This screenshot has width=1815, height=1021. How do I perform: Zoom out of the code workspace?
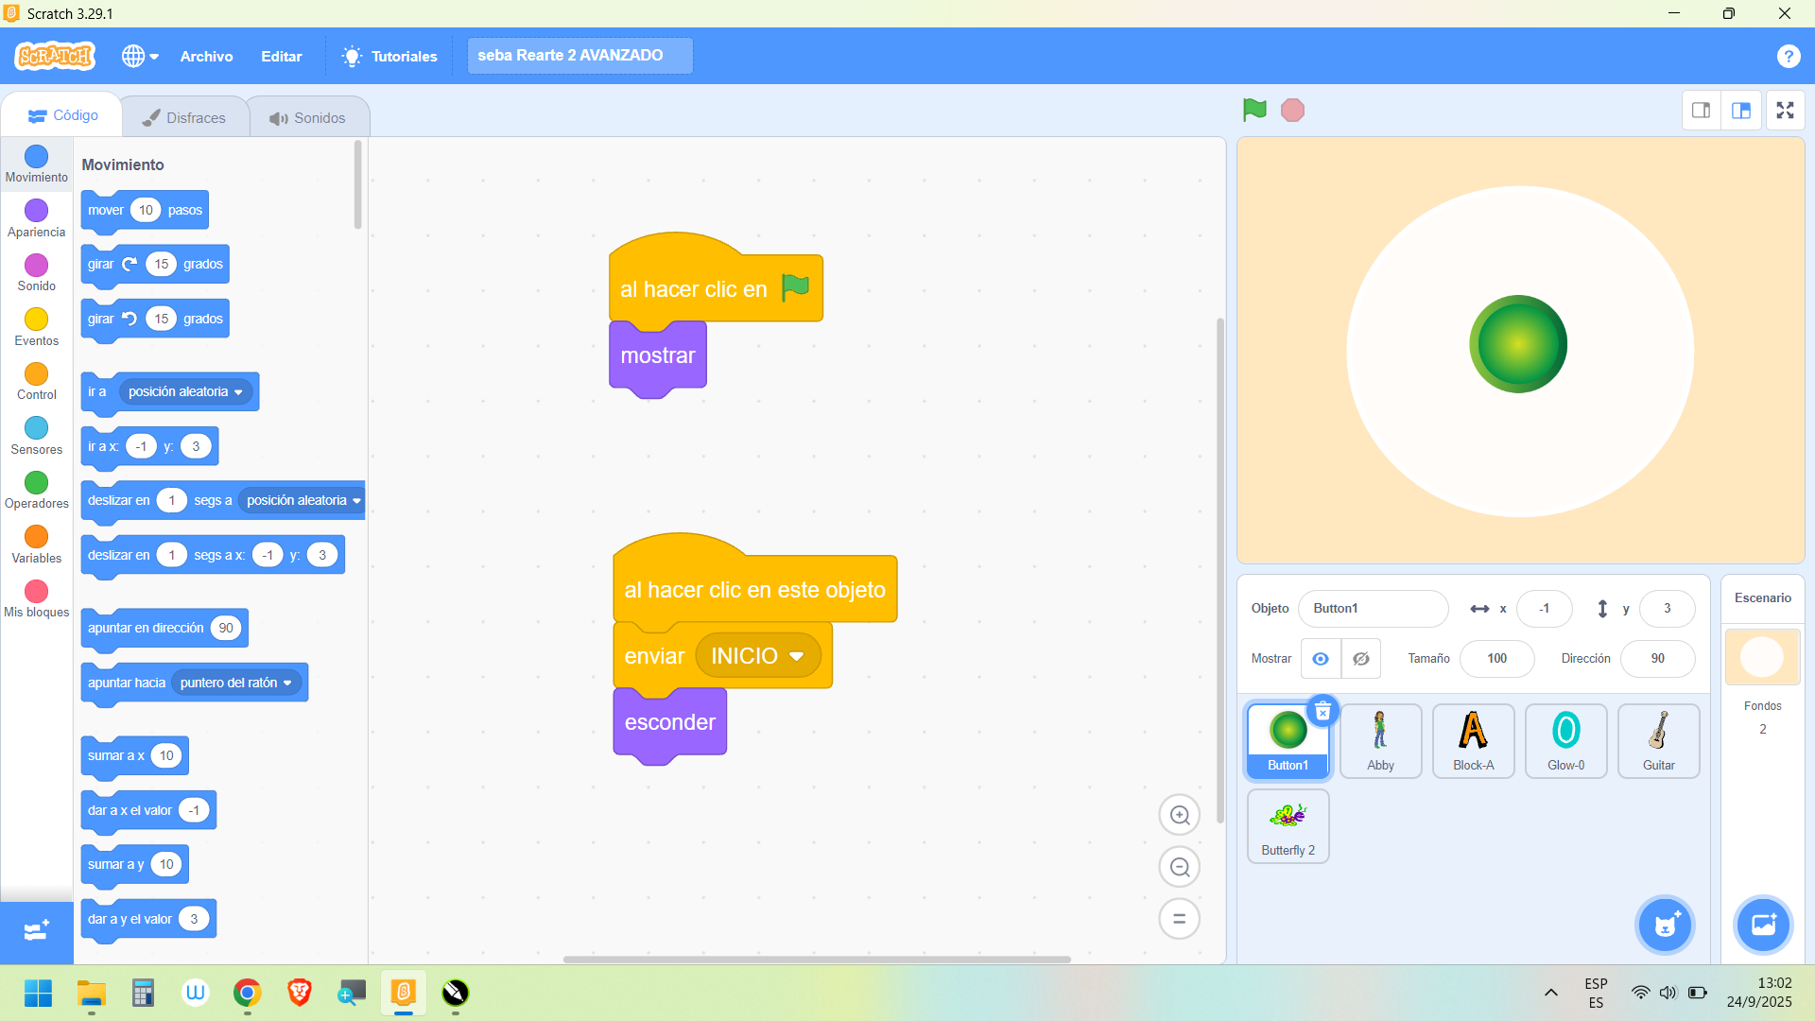1179,867
